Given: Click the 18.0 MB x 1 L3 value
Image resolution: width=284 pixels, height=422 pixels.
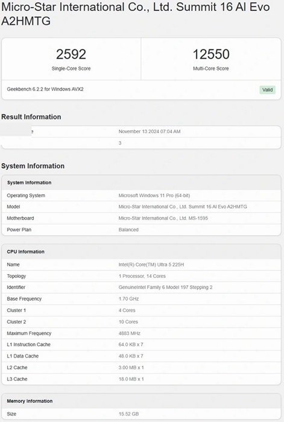Looking at the screenshot, I should click(x=131, y=379).
